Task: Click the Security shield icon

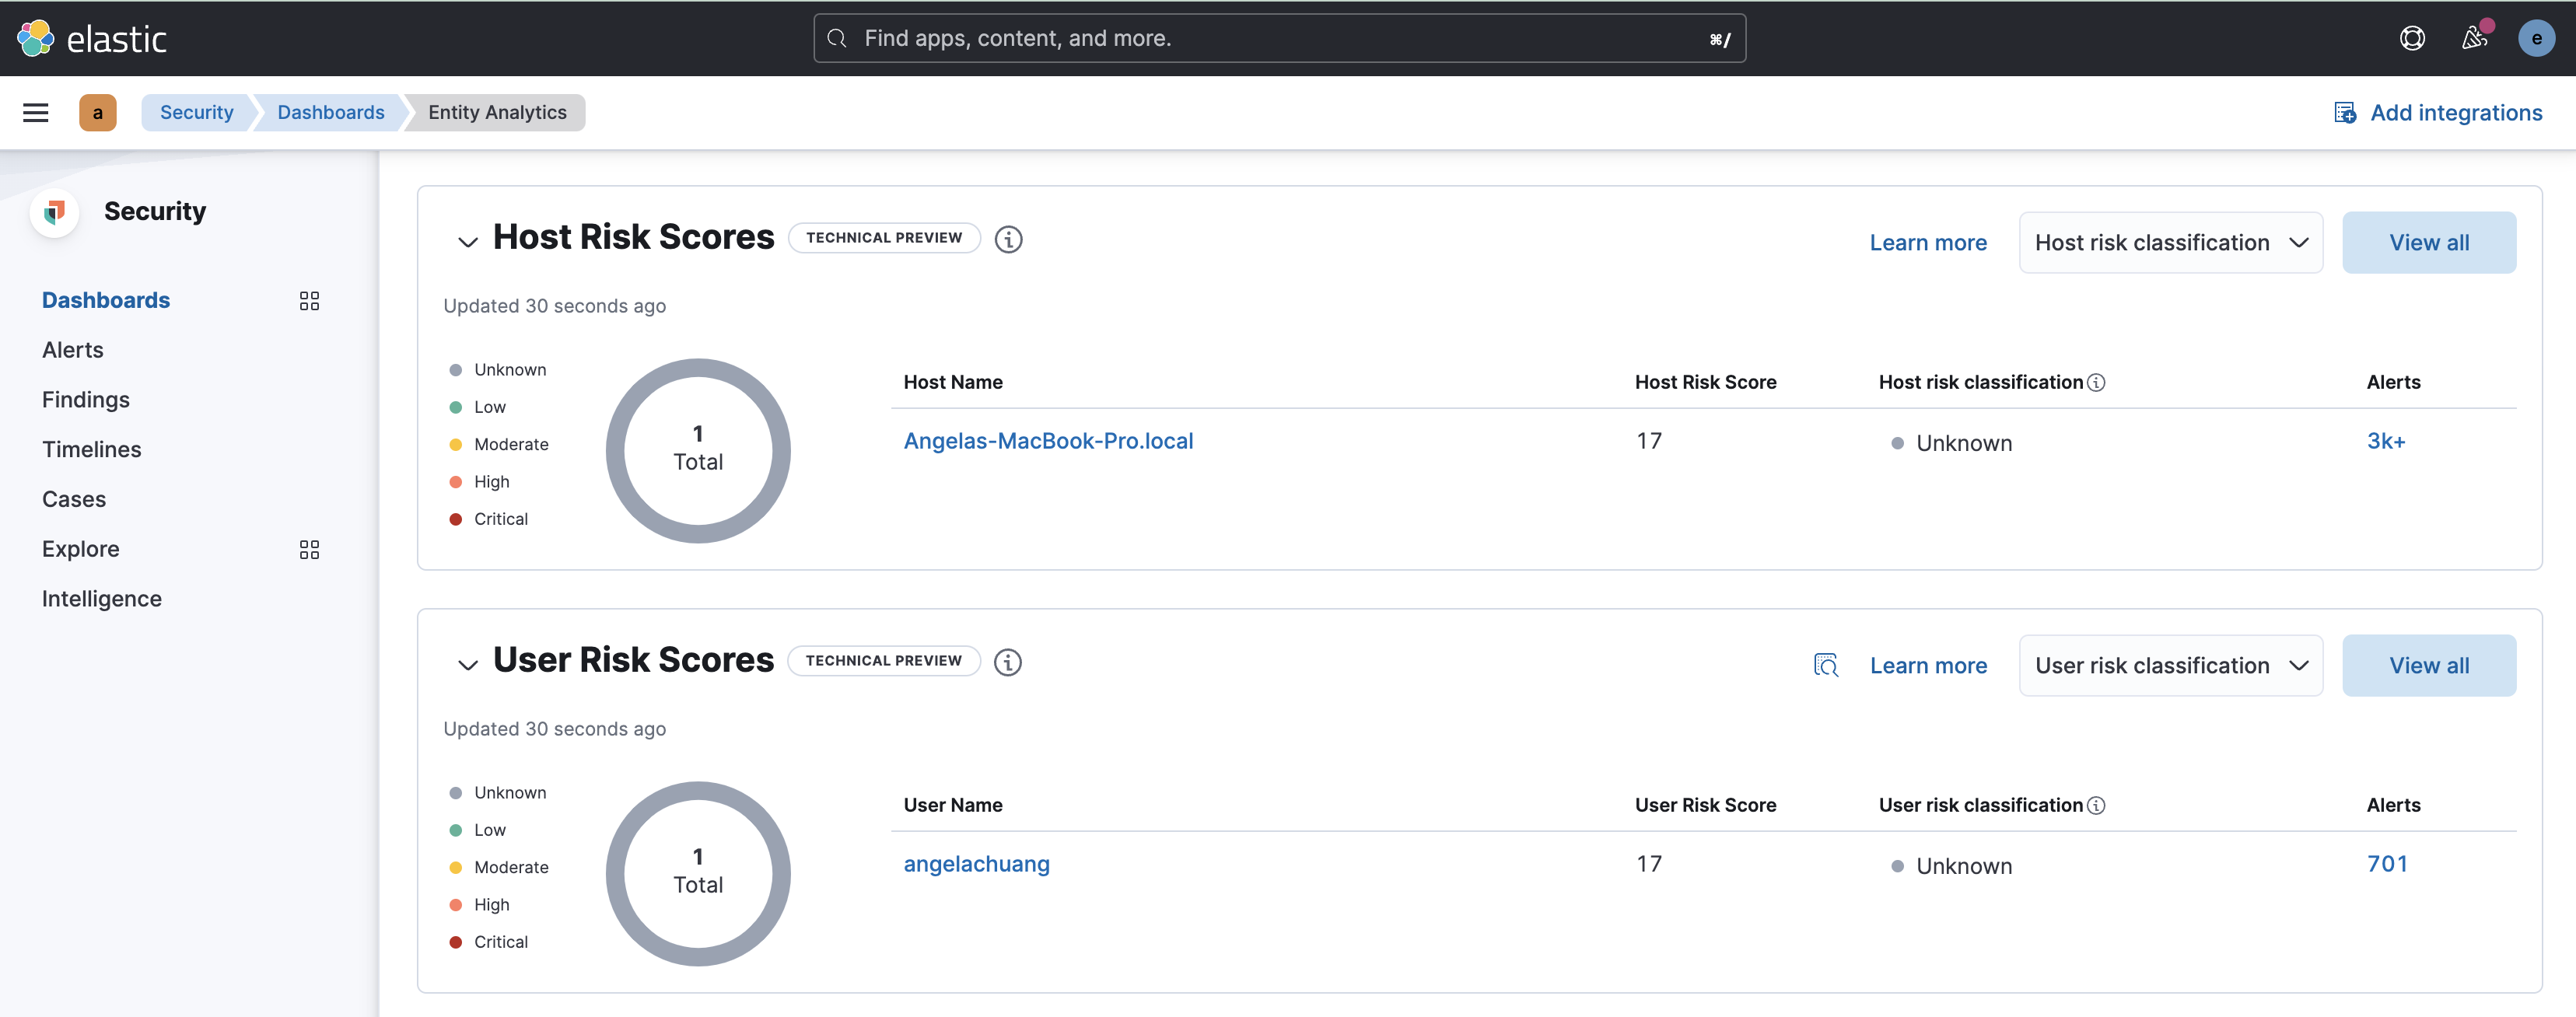Action: pos(54,211)
